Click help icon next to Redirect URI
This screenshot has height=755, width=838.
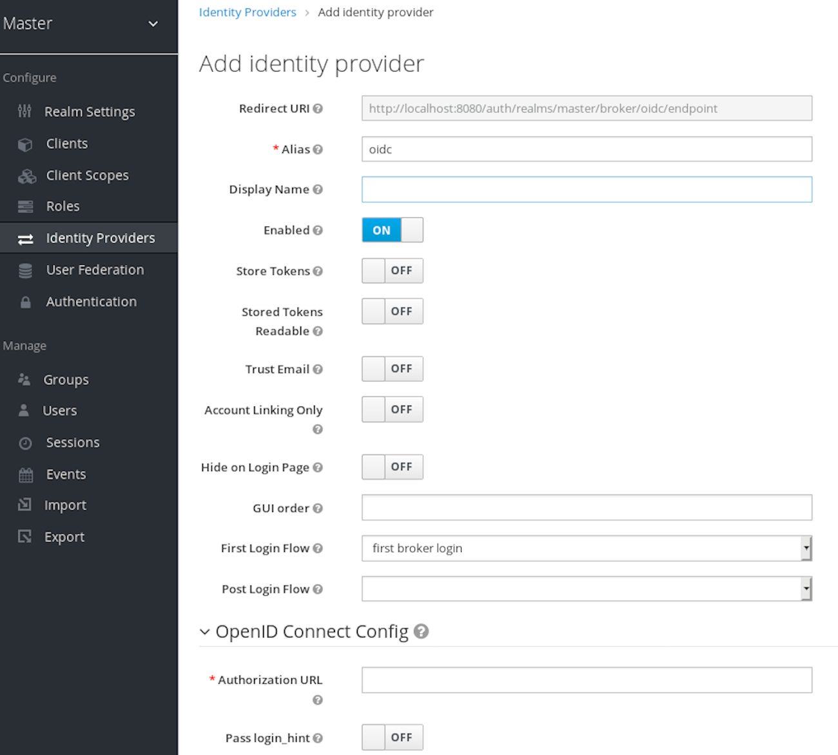[x=318, y=108]
